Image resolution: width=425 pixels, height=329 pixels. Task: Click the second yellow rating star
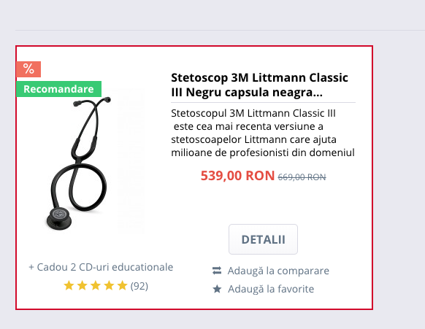[x=82, y=286]
